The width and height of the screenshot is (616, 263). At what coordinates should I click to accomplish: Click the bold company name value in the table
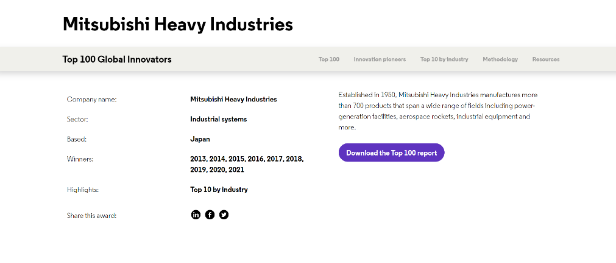233,99
